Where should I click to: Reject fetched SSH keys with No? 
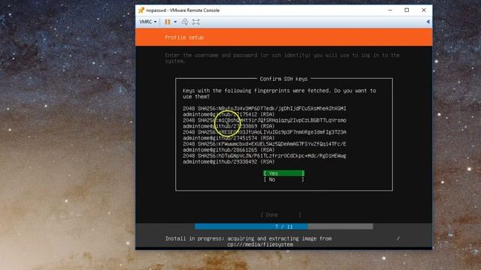(284, 179)
